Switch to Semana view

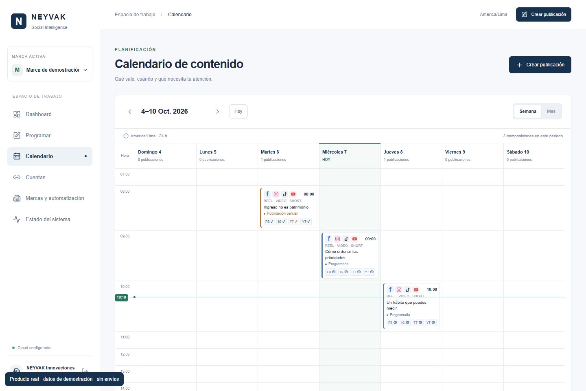coord(528,111)
